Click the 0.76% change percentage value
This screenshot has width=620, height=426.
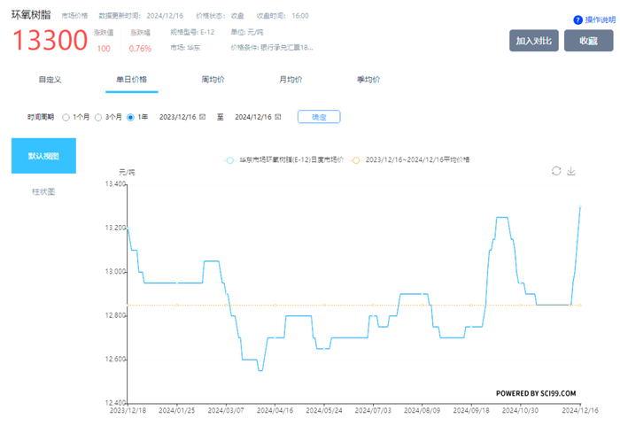click(x=140, y=49)
